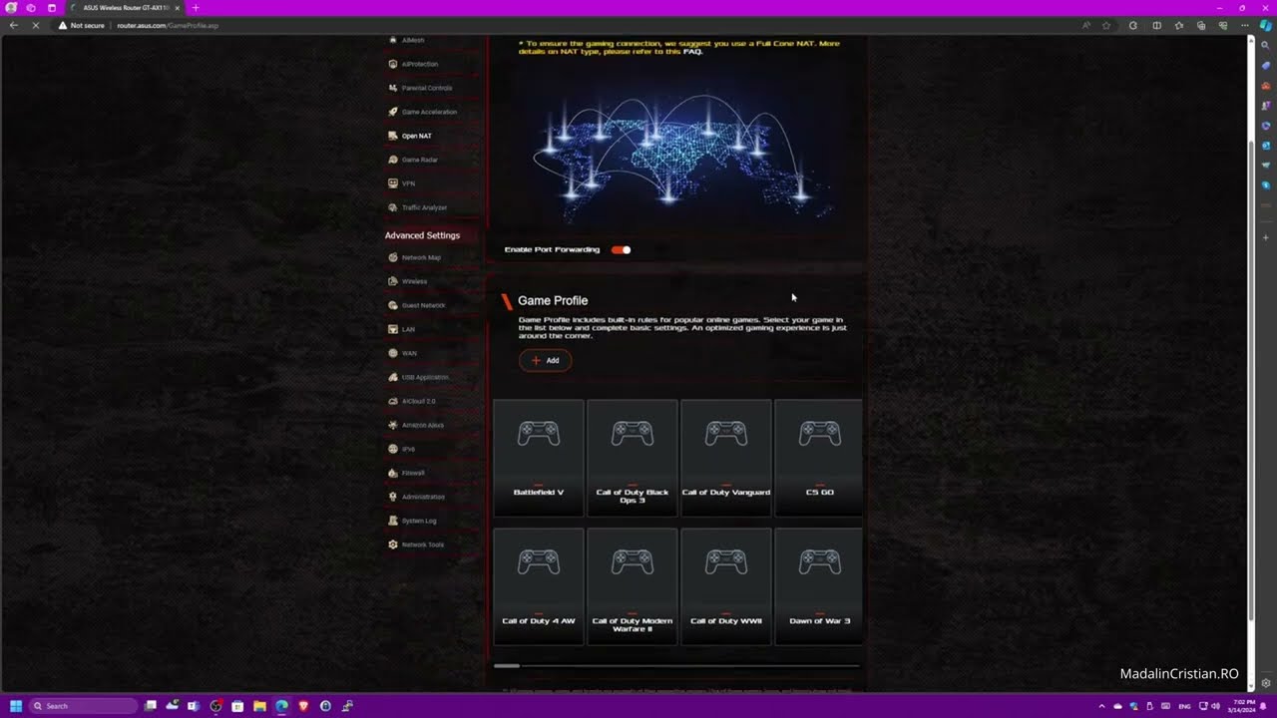This screenshot has height=718, width=1277.
Task: Open File Explorer from taskbar
Action: [x=259, y=706]
